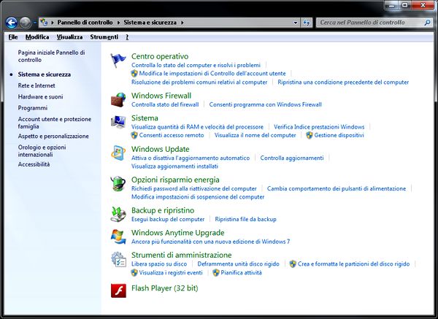Click the Flash Player (32 bit) heading

164,288
